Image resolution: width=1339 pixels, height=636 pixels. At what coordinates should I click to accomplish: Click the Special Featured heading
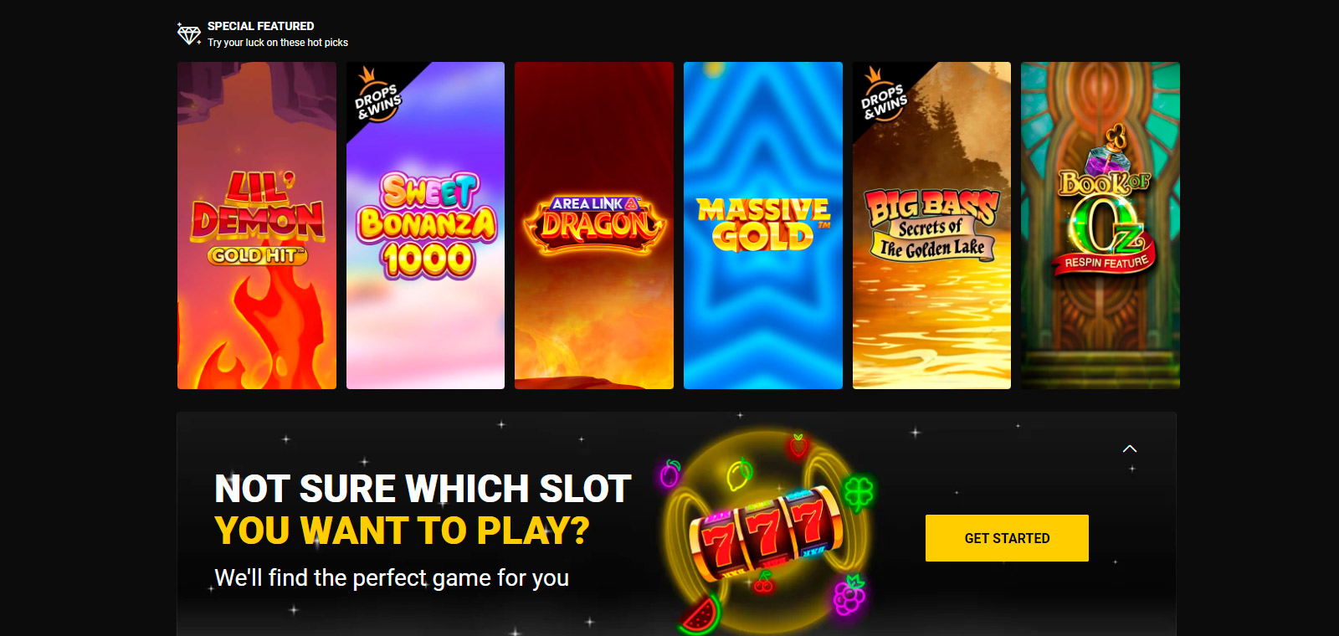click(x=261, y=26)
